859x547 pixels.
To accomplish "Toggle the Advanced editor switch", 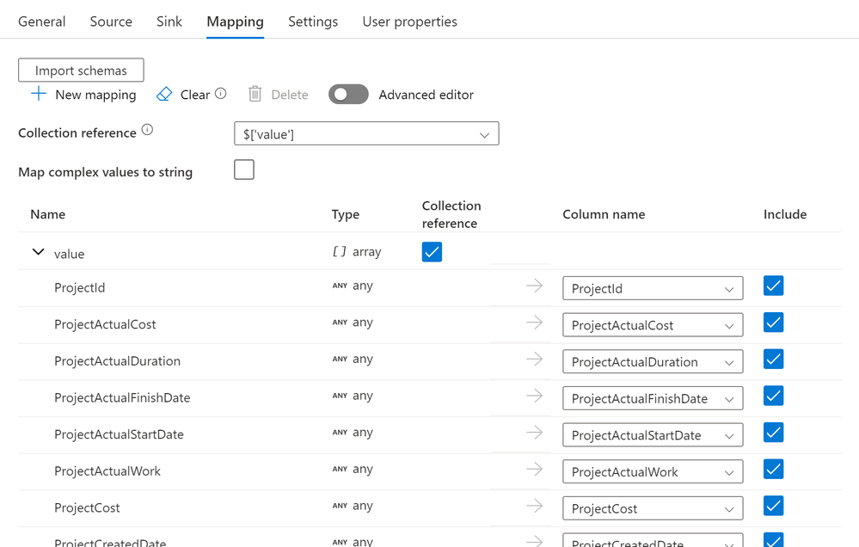I will click(348, 95).
